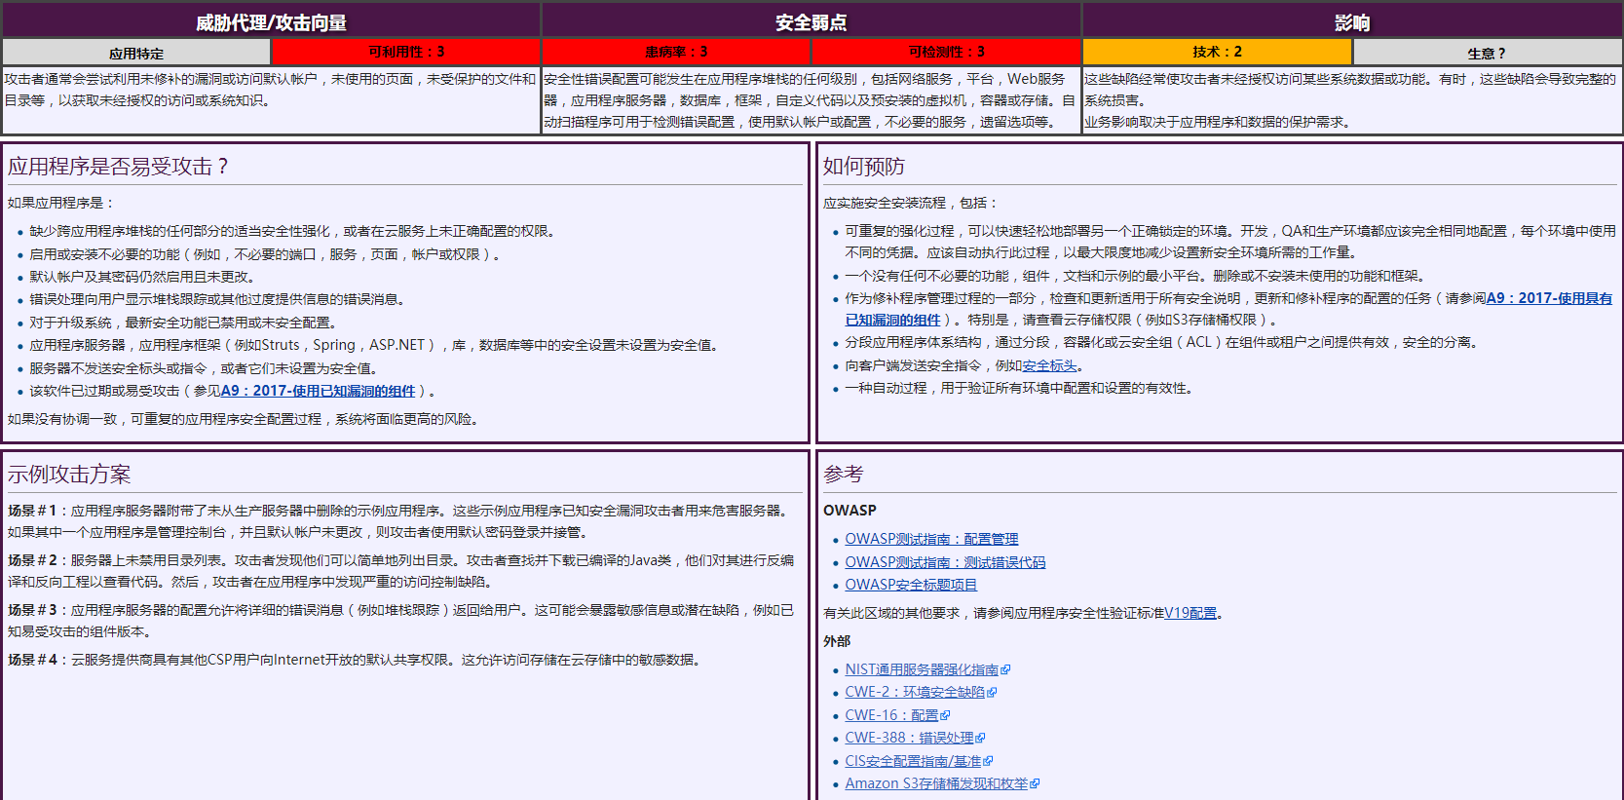Click the 安全弱点 column header

pyautogui.click(x=811, y=22)
